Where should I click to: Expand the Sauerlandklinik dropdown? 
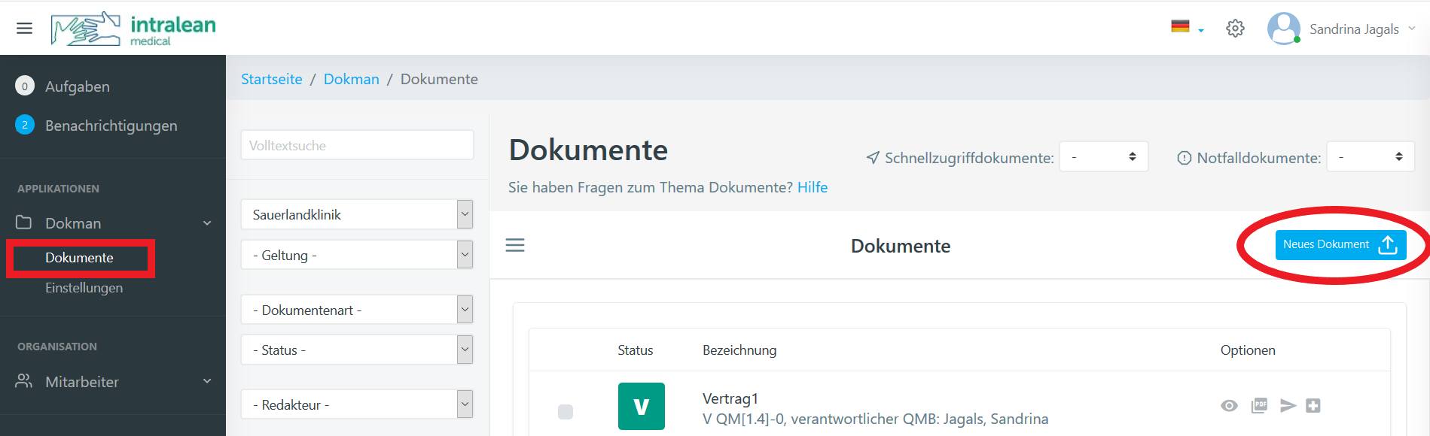(x=357, y=215)
